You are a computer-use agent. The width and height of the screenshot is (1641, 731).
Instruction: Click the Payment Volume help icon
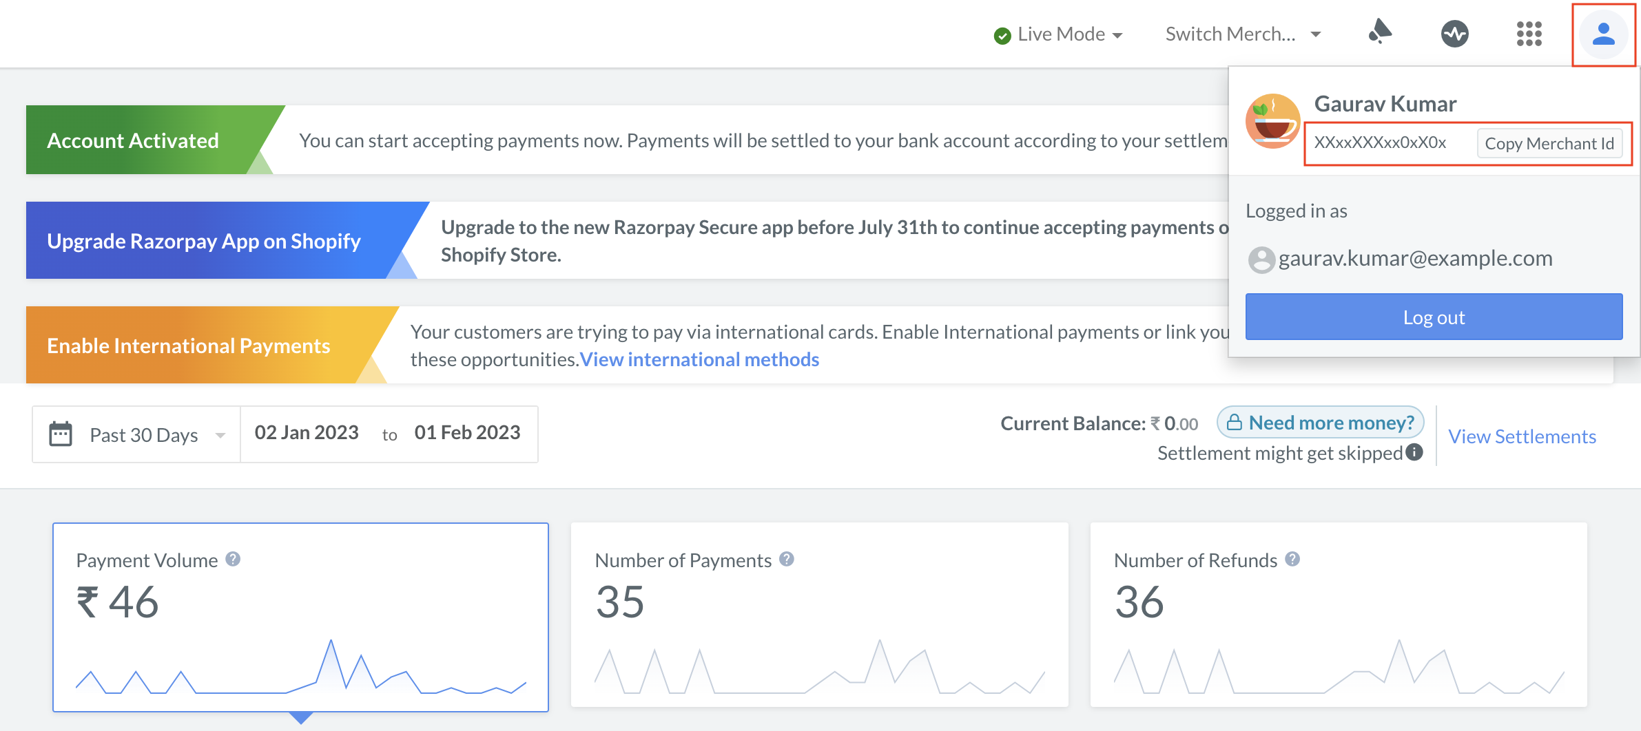[x=233, y=559]
